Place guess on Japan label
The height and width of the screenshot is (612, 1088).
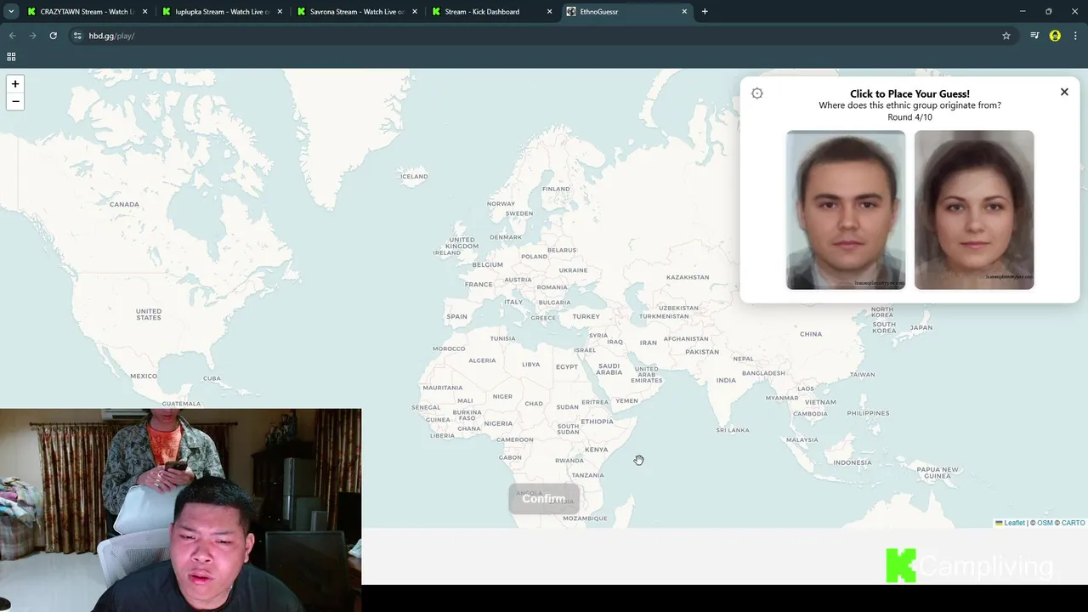921,327
